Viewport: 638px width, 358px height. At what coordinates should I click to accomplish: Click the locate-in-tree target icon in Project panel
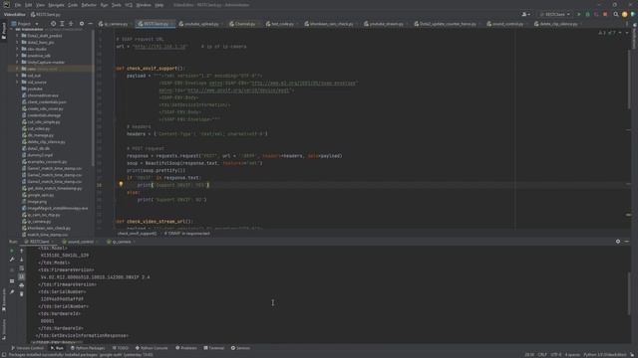[53, 24]
